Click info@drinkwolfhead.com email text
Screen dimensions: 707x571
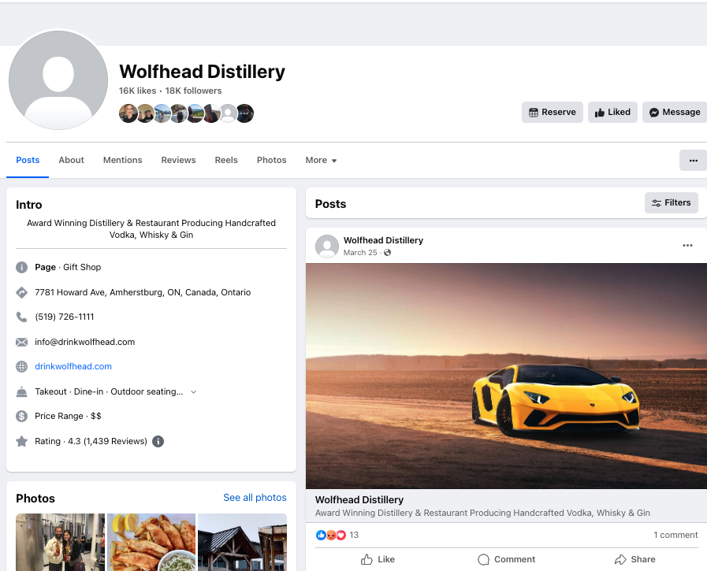[x=85, y=342]
